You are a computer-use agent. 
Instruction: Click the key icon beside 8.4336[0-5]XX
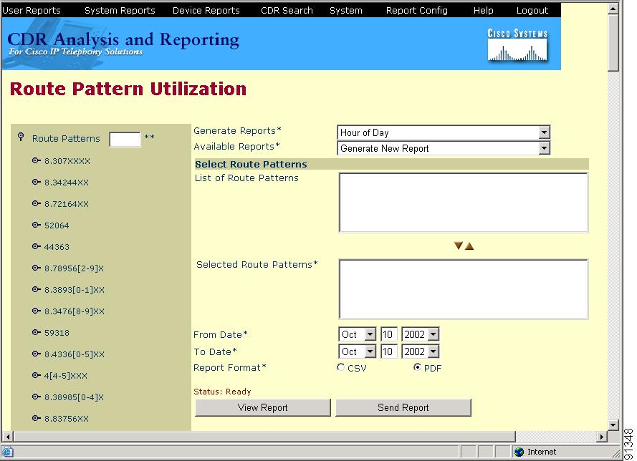[36, 354]
